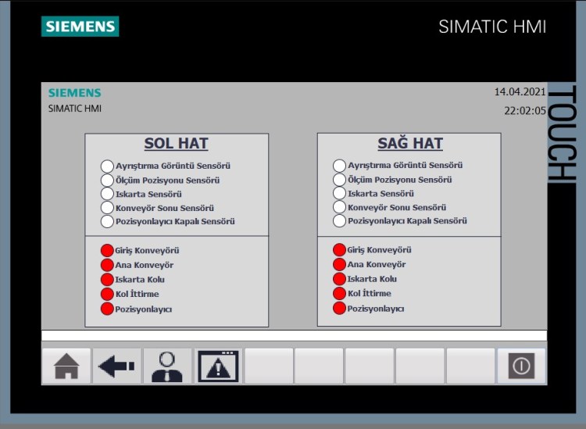Click the SOL HAT heading
Image resolution: width=586 pixels, height=429 pixels.
tap(176, 144)
